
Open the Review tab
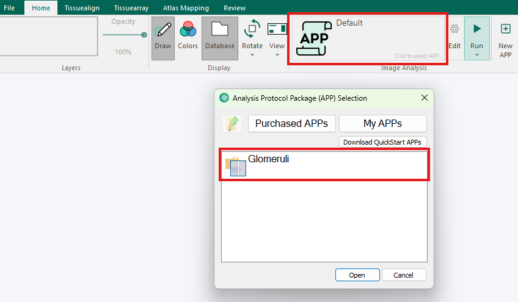235,7
